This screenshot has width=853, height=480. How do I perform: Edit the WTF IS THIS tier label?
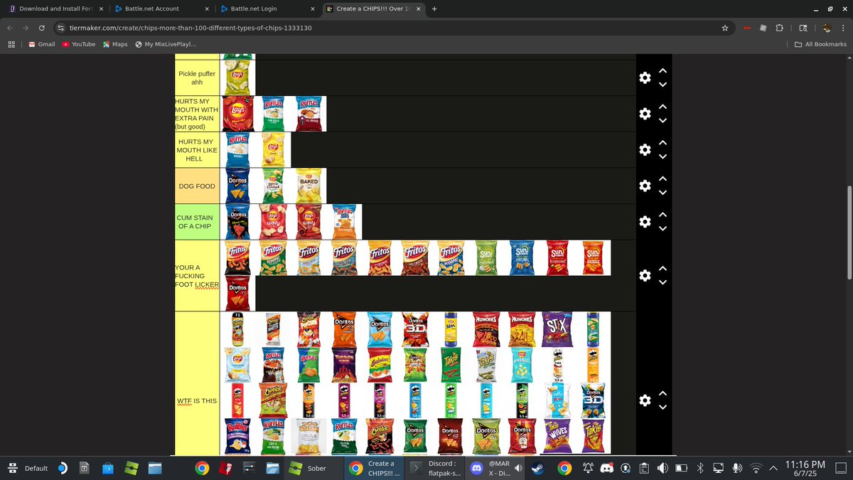coord(198,401)
